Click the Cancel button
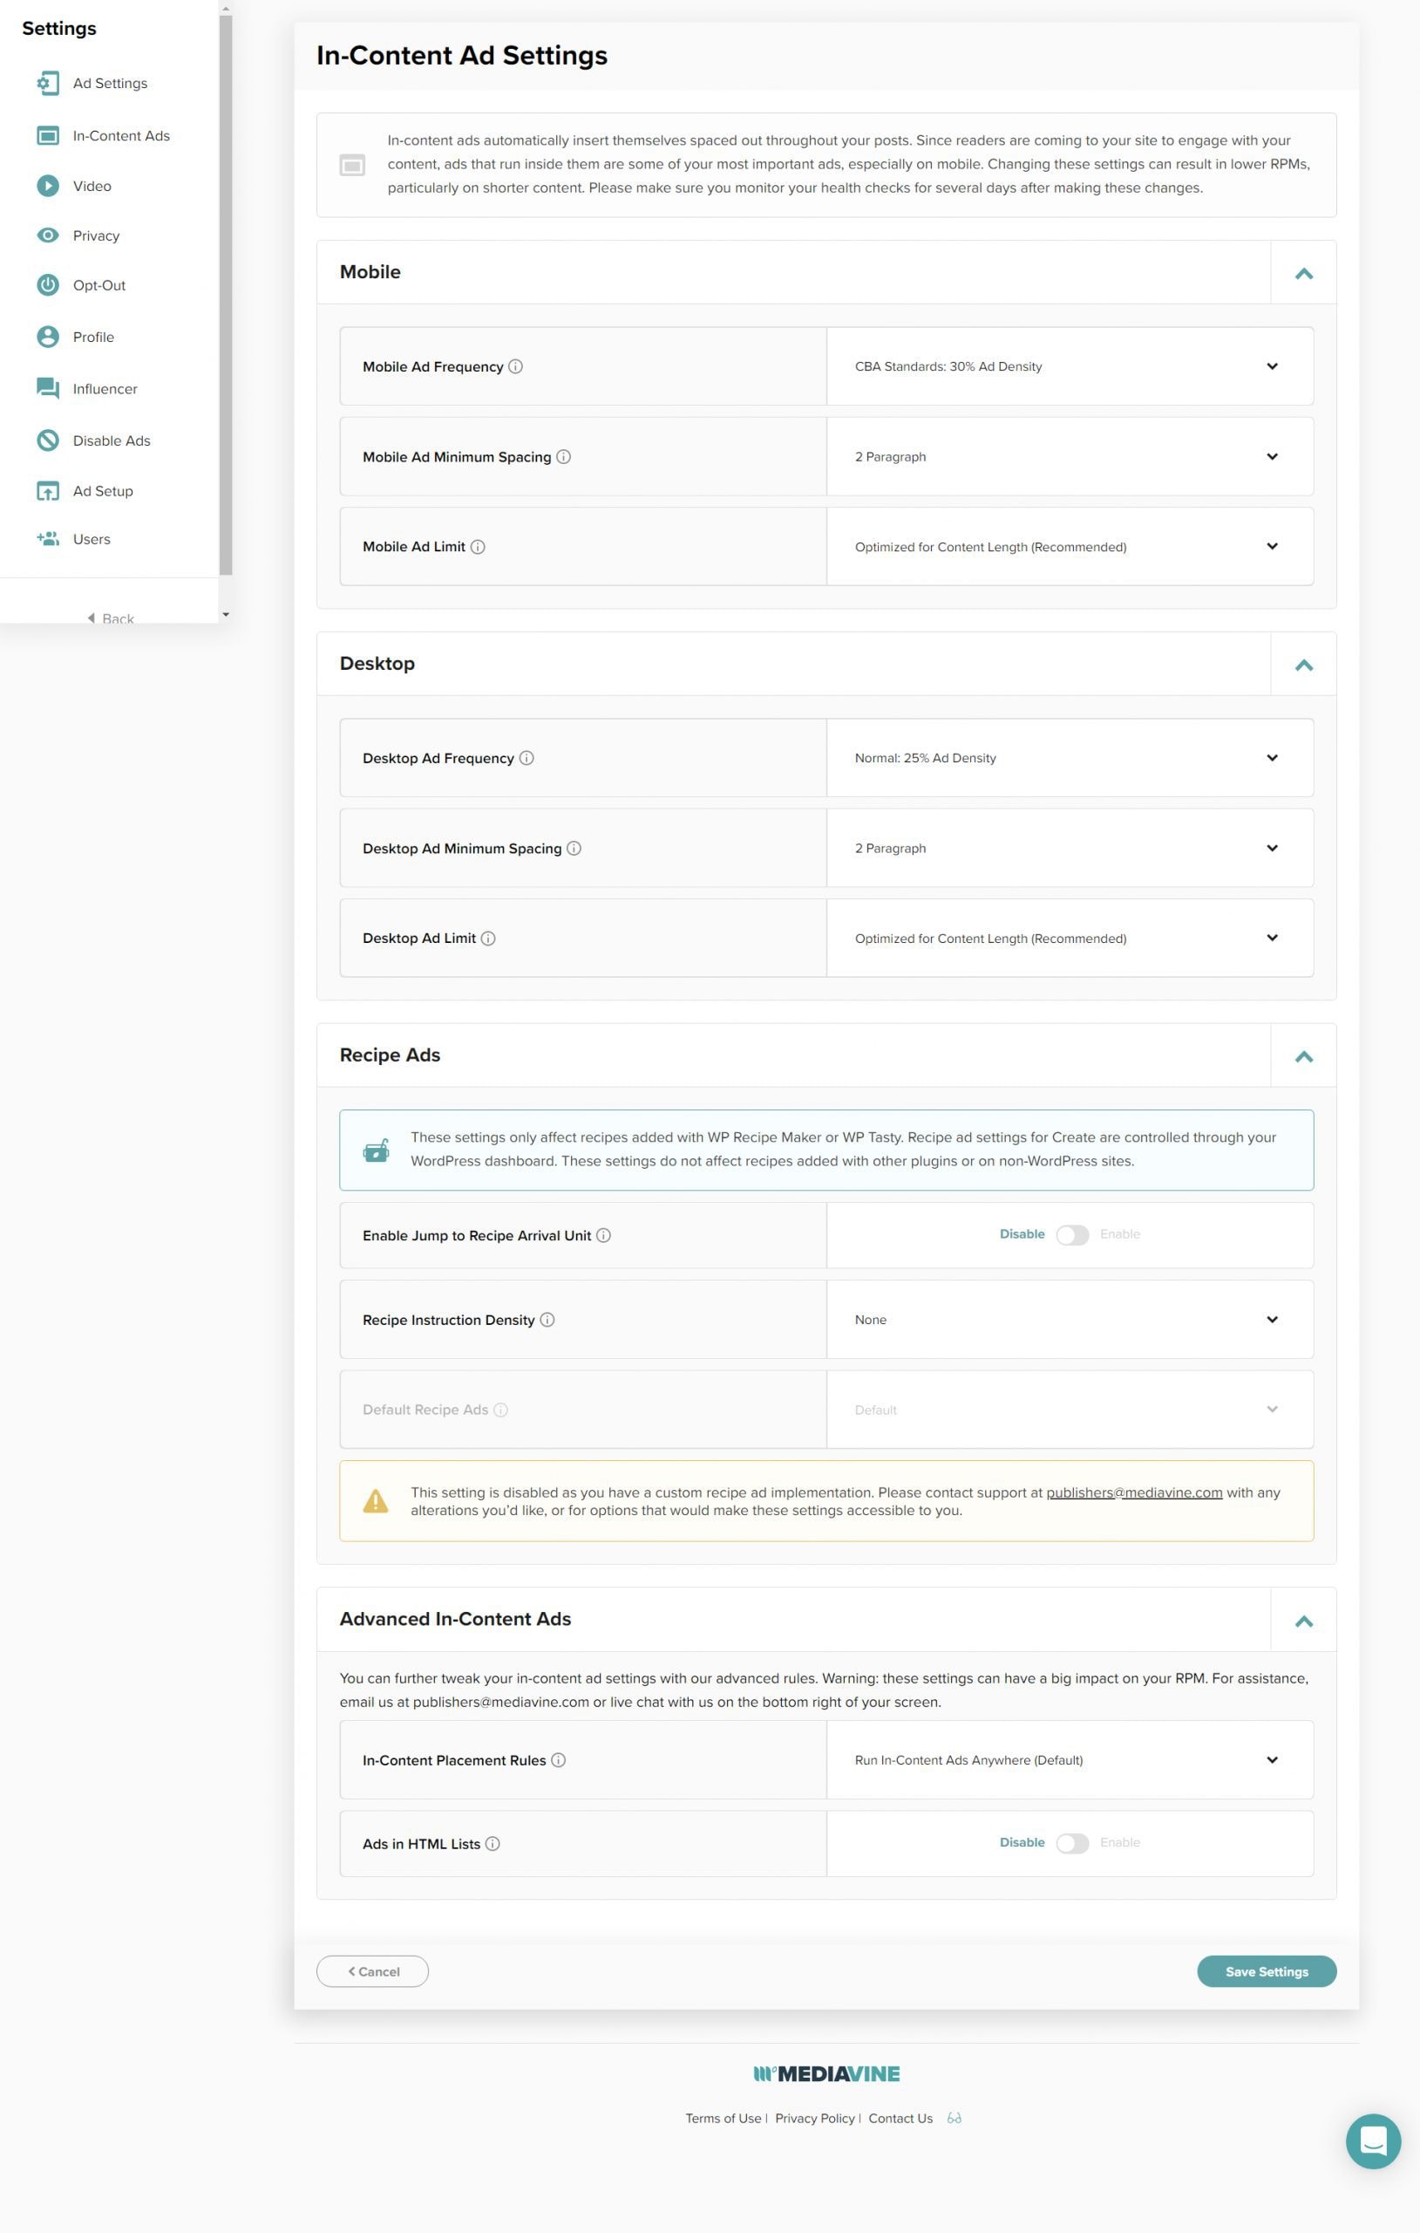 (372, 1971)
